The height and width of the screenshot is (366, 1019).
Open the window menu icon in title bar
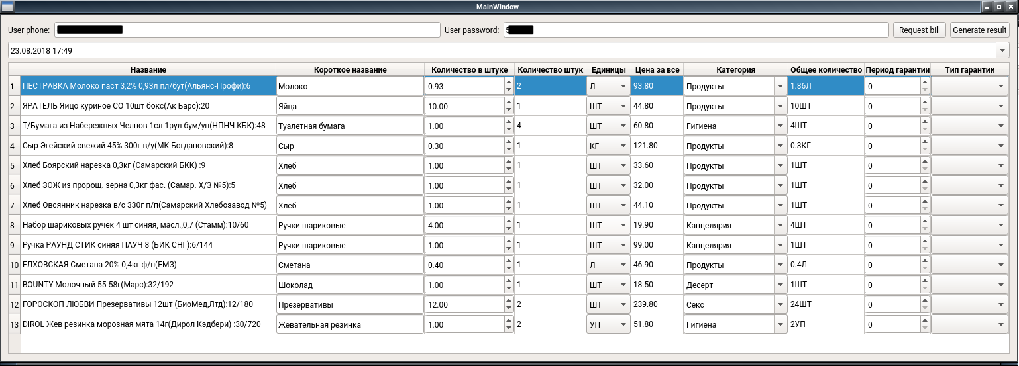coord(8,6)
